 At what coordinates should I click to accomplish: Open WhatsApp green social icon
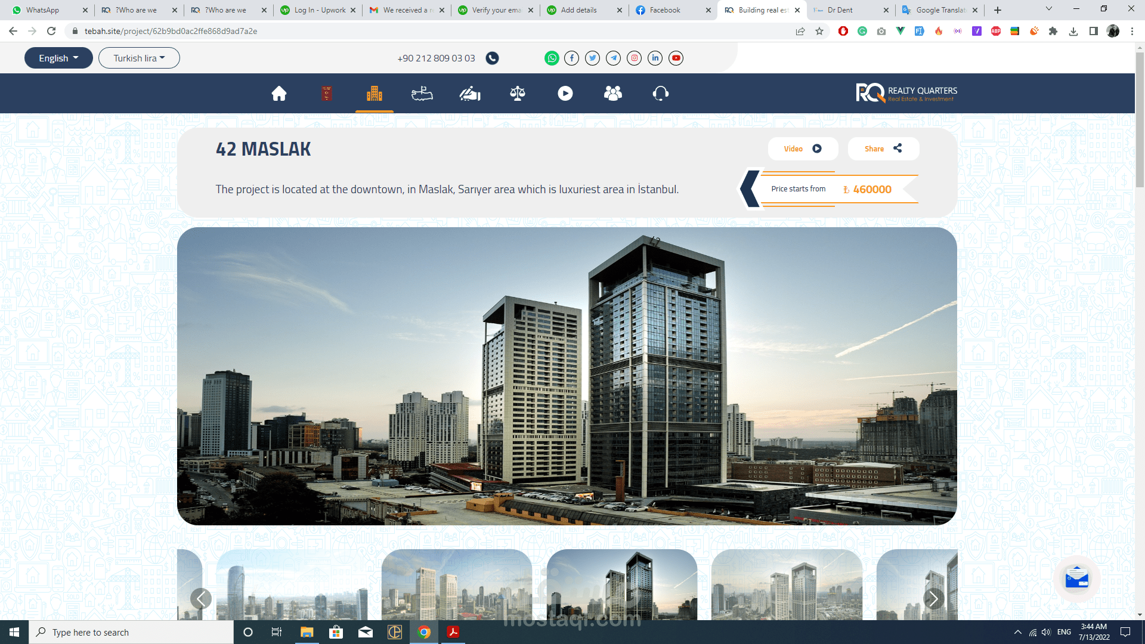coord(552,58)
